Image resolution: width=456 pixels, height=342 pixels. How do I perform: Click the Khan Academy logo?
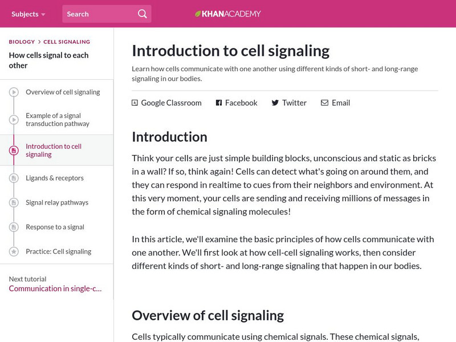tap(228, 14)
